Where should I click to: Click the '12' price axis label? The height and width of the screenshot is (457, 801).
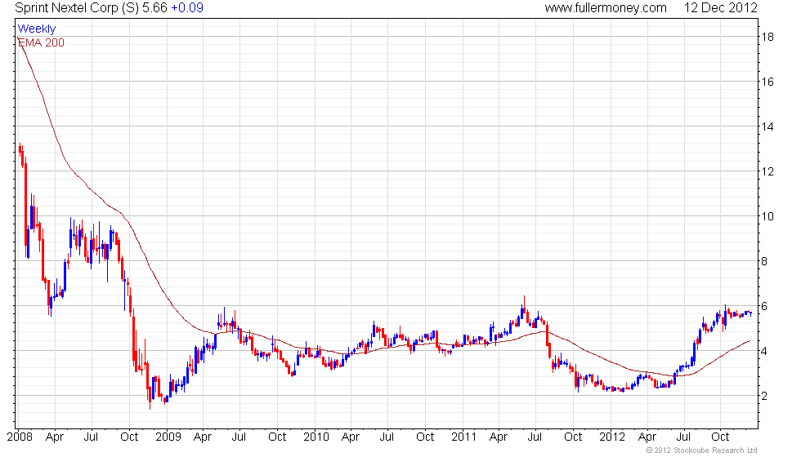pyautogui.click(x=767, y=171)
